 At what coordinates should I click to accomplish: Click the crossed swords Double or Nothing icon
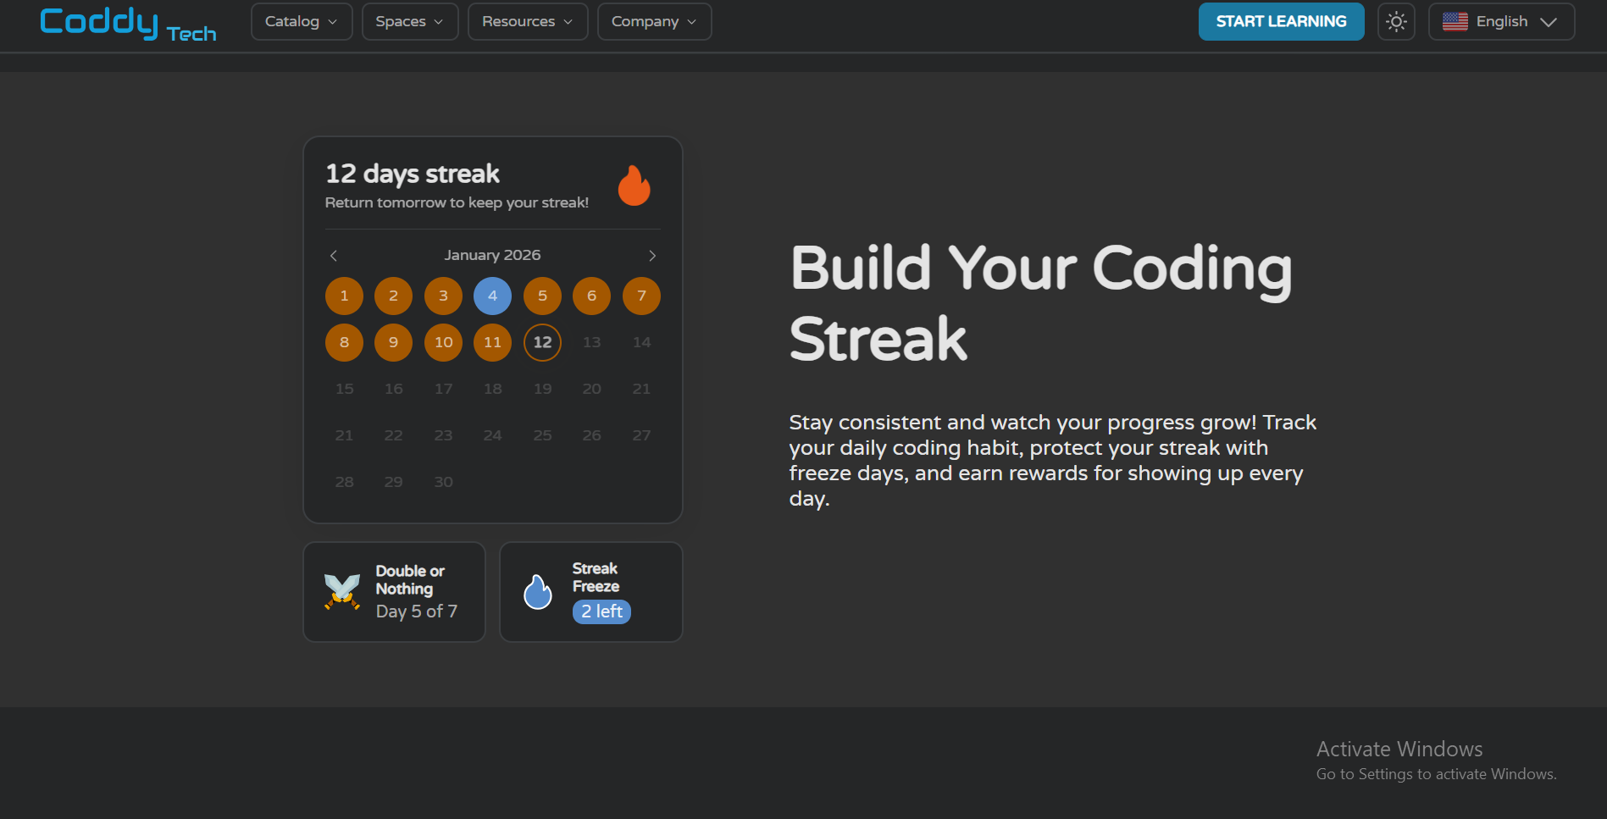pos(342,591)
